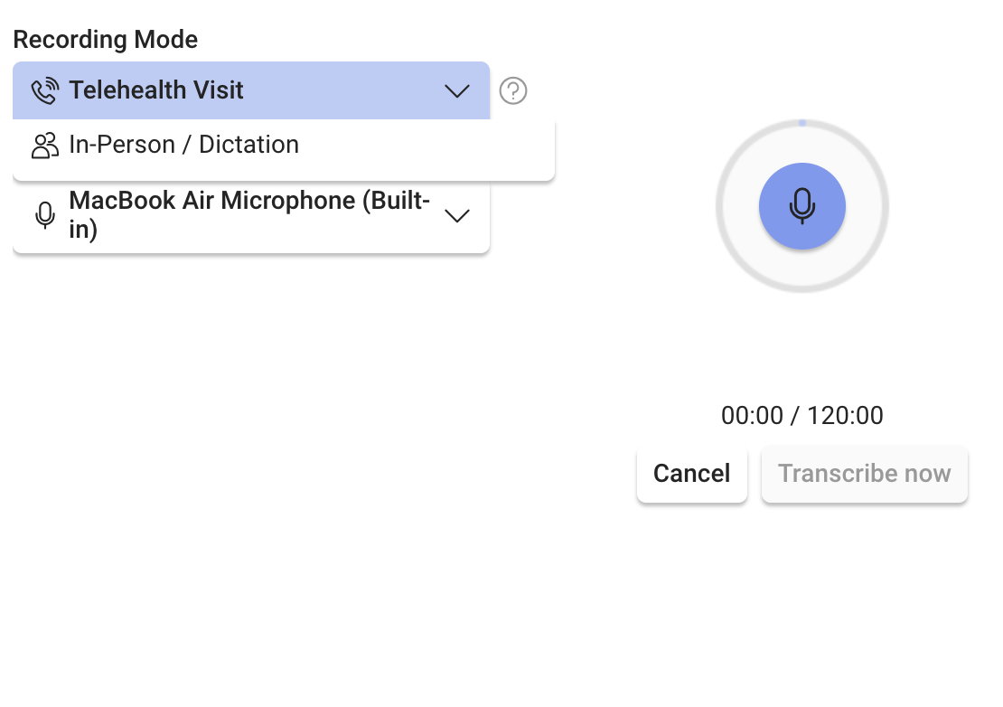Click the small microphone icon in device selector
Screen dimensions: 1003x707
click(x=44, y=215)
